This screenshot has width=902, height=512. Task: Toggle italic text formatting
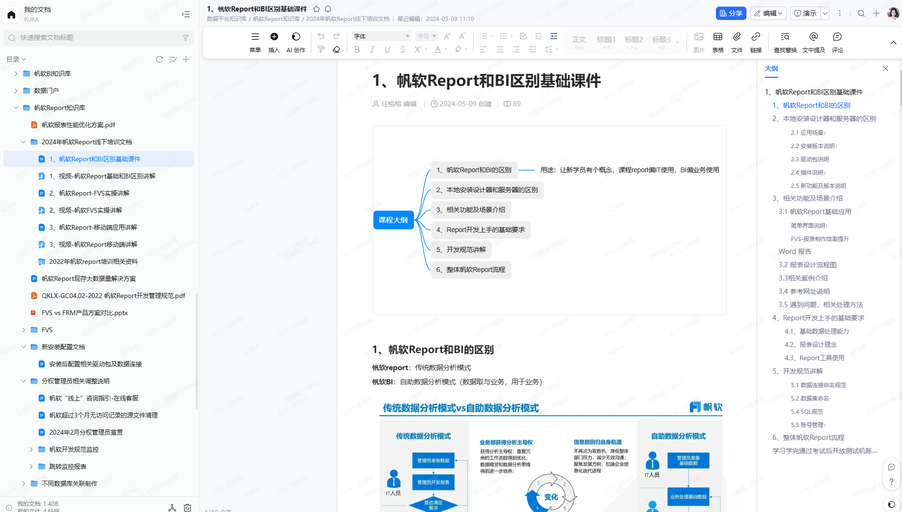point(372,49)
